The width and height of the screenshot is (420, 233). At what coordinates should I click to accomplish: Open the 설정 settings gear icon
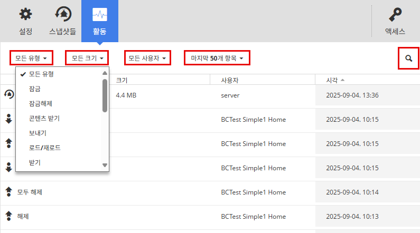(x=25, y=14)
